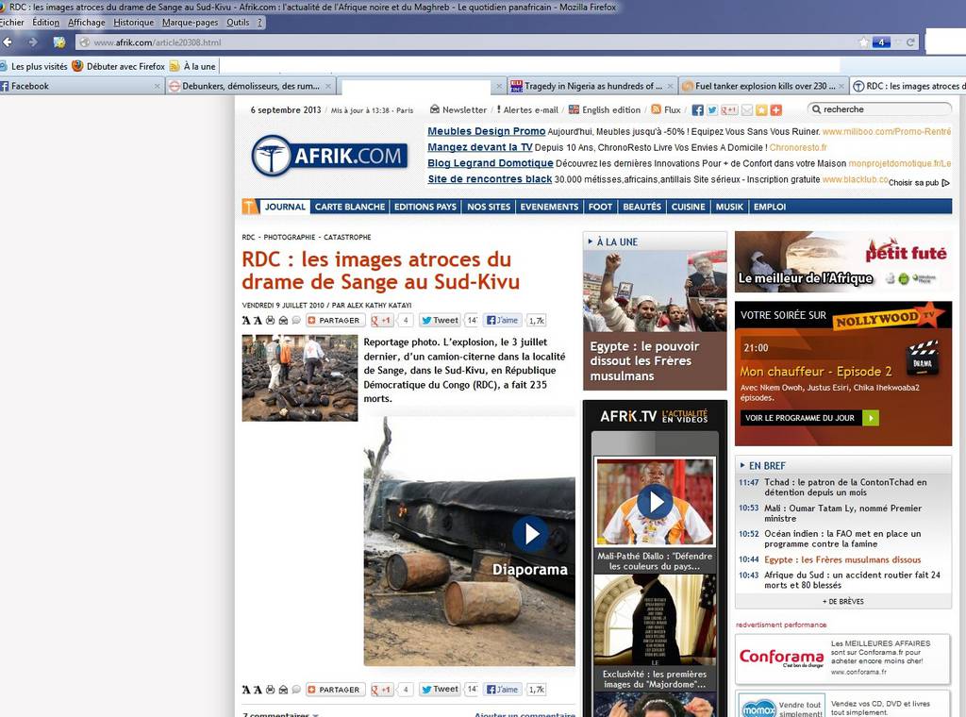966x717 pixels.
Task: Open the article thumbnail photo beside the intro
Action: click(x=299, y=377)
